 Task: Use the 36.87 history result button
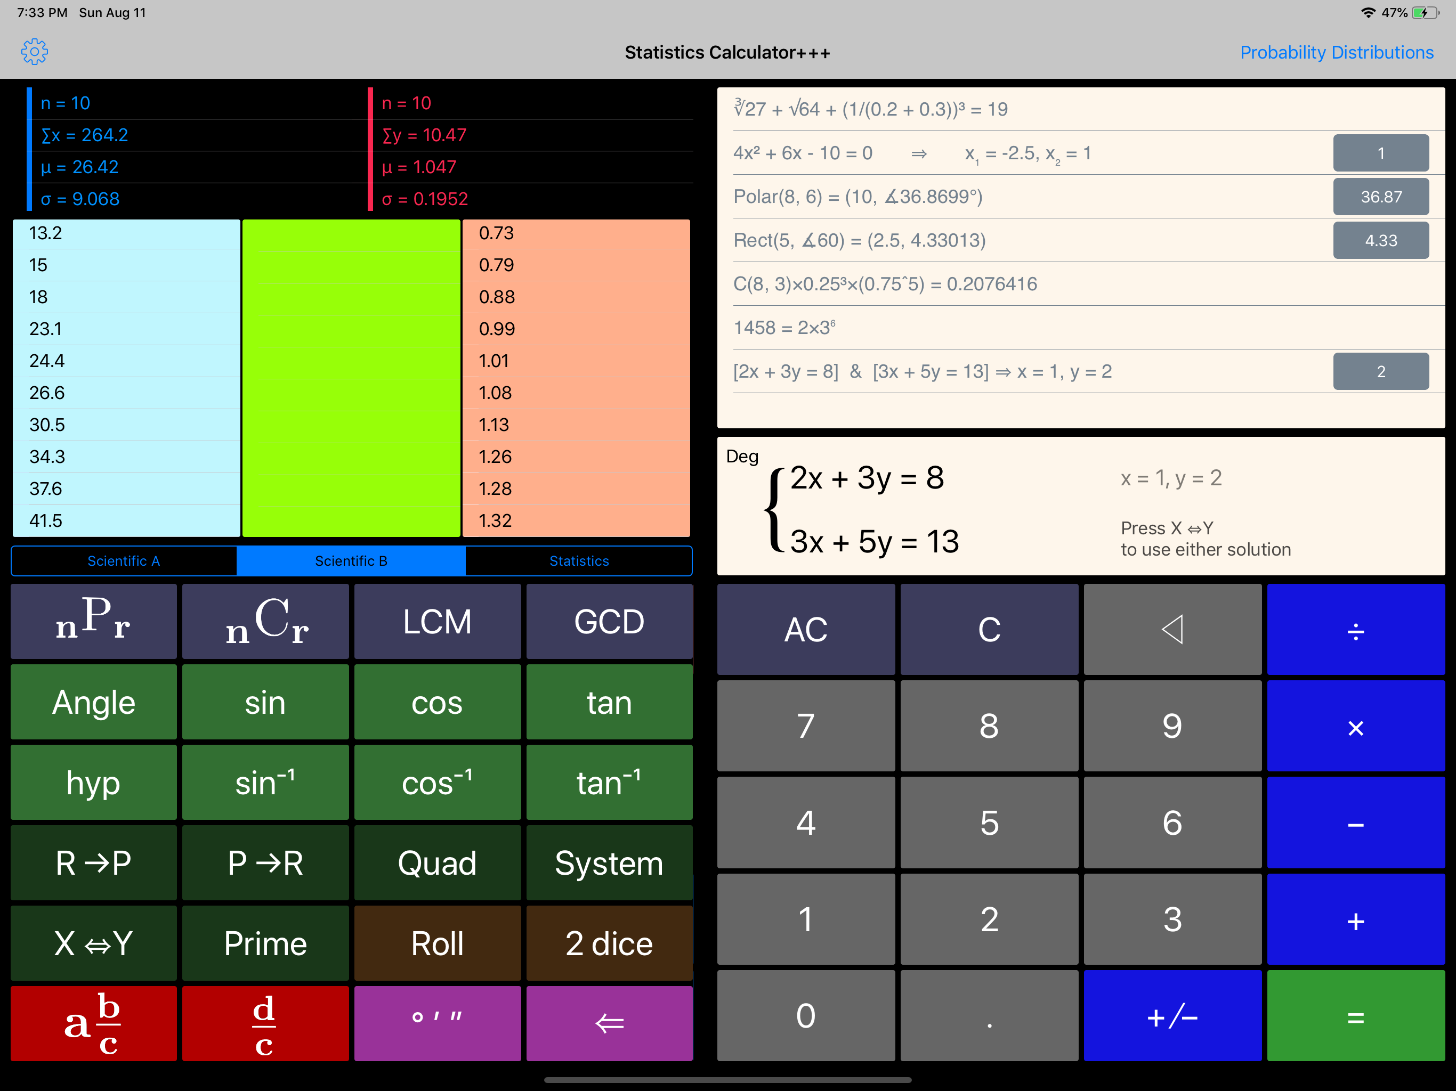(x=1380, y=197)
